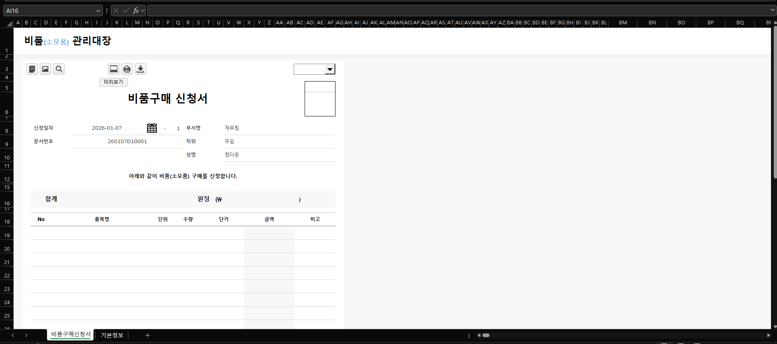This screenshot has height=344, width=777.
Task: Click the document note icon button
Action: 32,69
